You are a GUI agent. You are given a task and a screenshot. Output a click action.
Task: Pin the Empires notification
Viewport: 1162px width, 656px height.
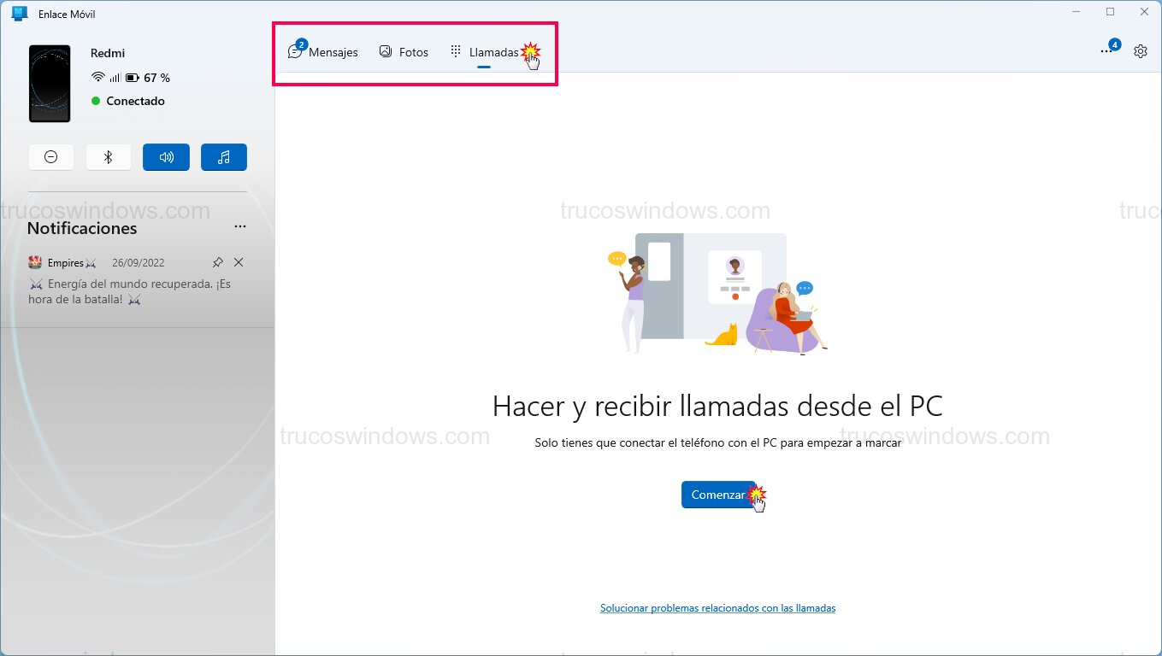point(217,262)
